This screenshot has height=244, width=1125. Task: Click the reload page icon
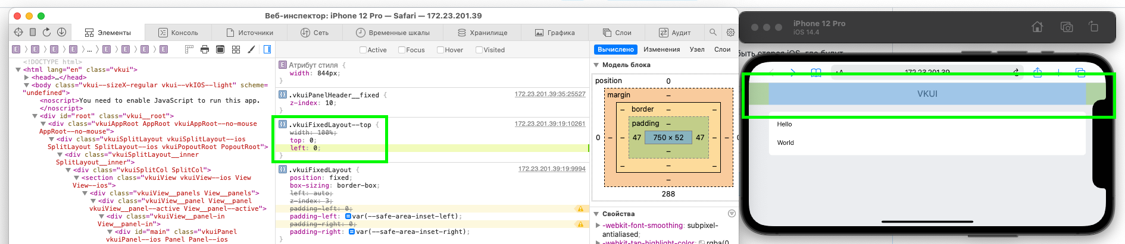[46, 32]
